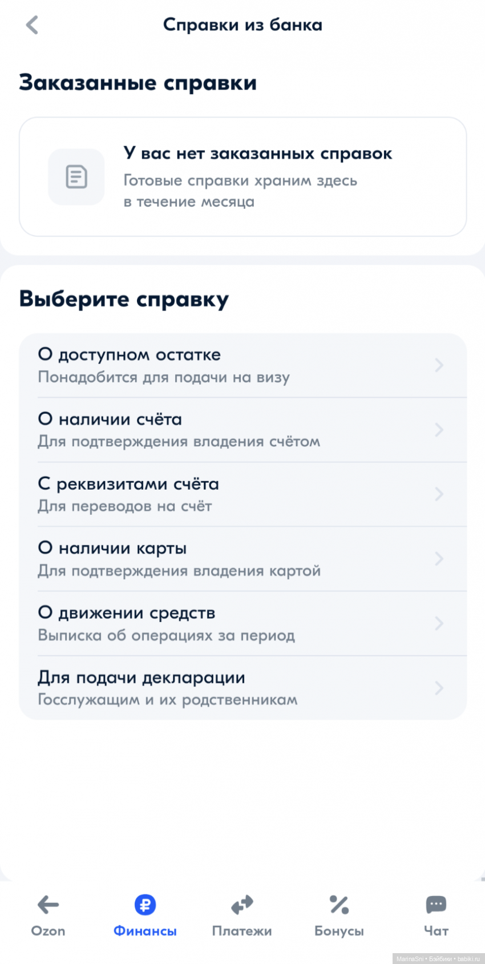This screenshot has height=964, width=485.
Task: Tap the Чат speech bubble icon
Action: tap(436, 905)
